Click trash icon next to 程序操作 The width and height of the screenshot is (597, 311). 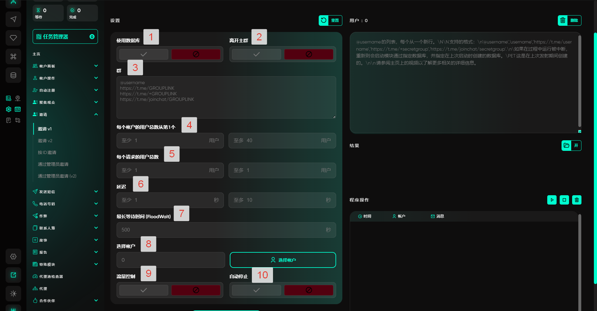[x=576, y=200]
